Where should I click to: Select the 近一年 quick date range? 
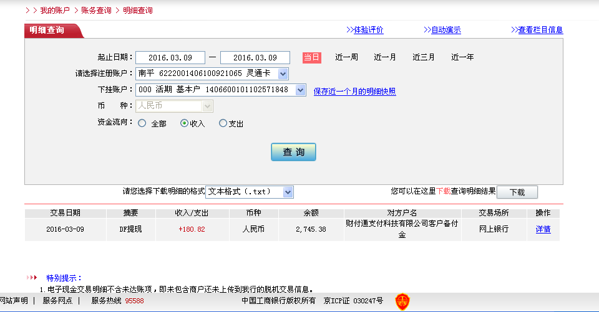pyautogui.click(x=462, y=57)
